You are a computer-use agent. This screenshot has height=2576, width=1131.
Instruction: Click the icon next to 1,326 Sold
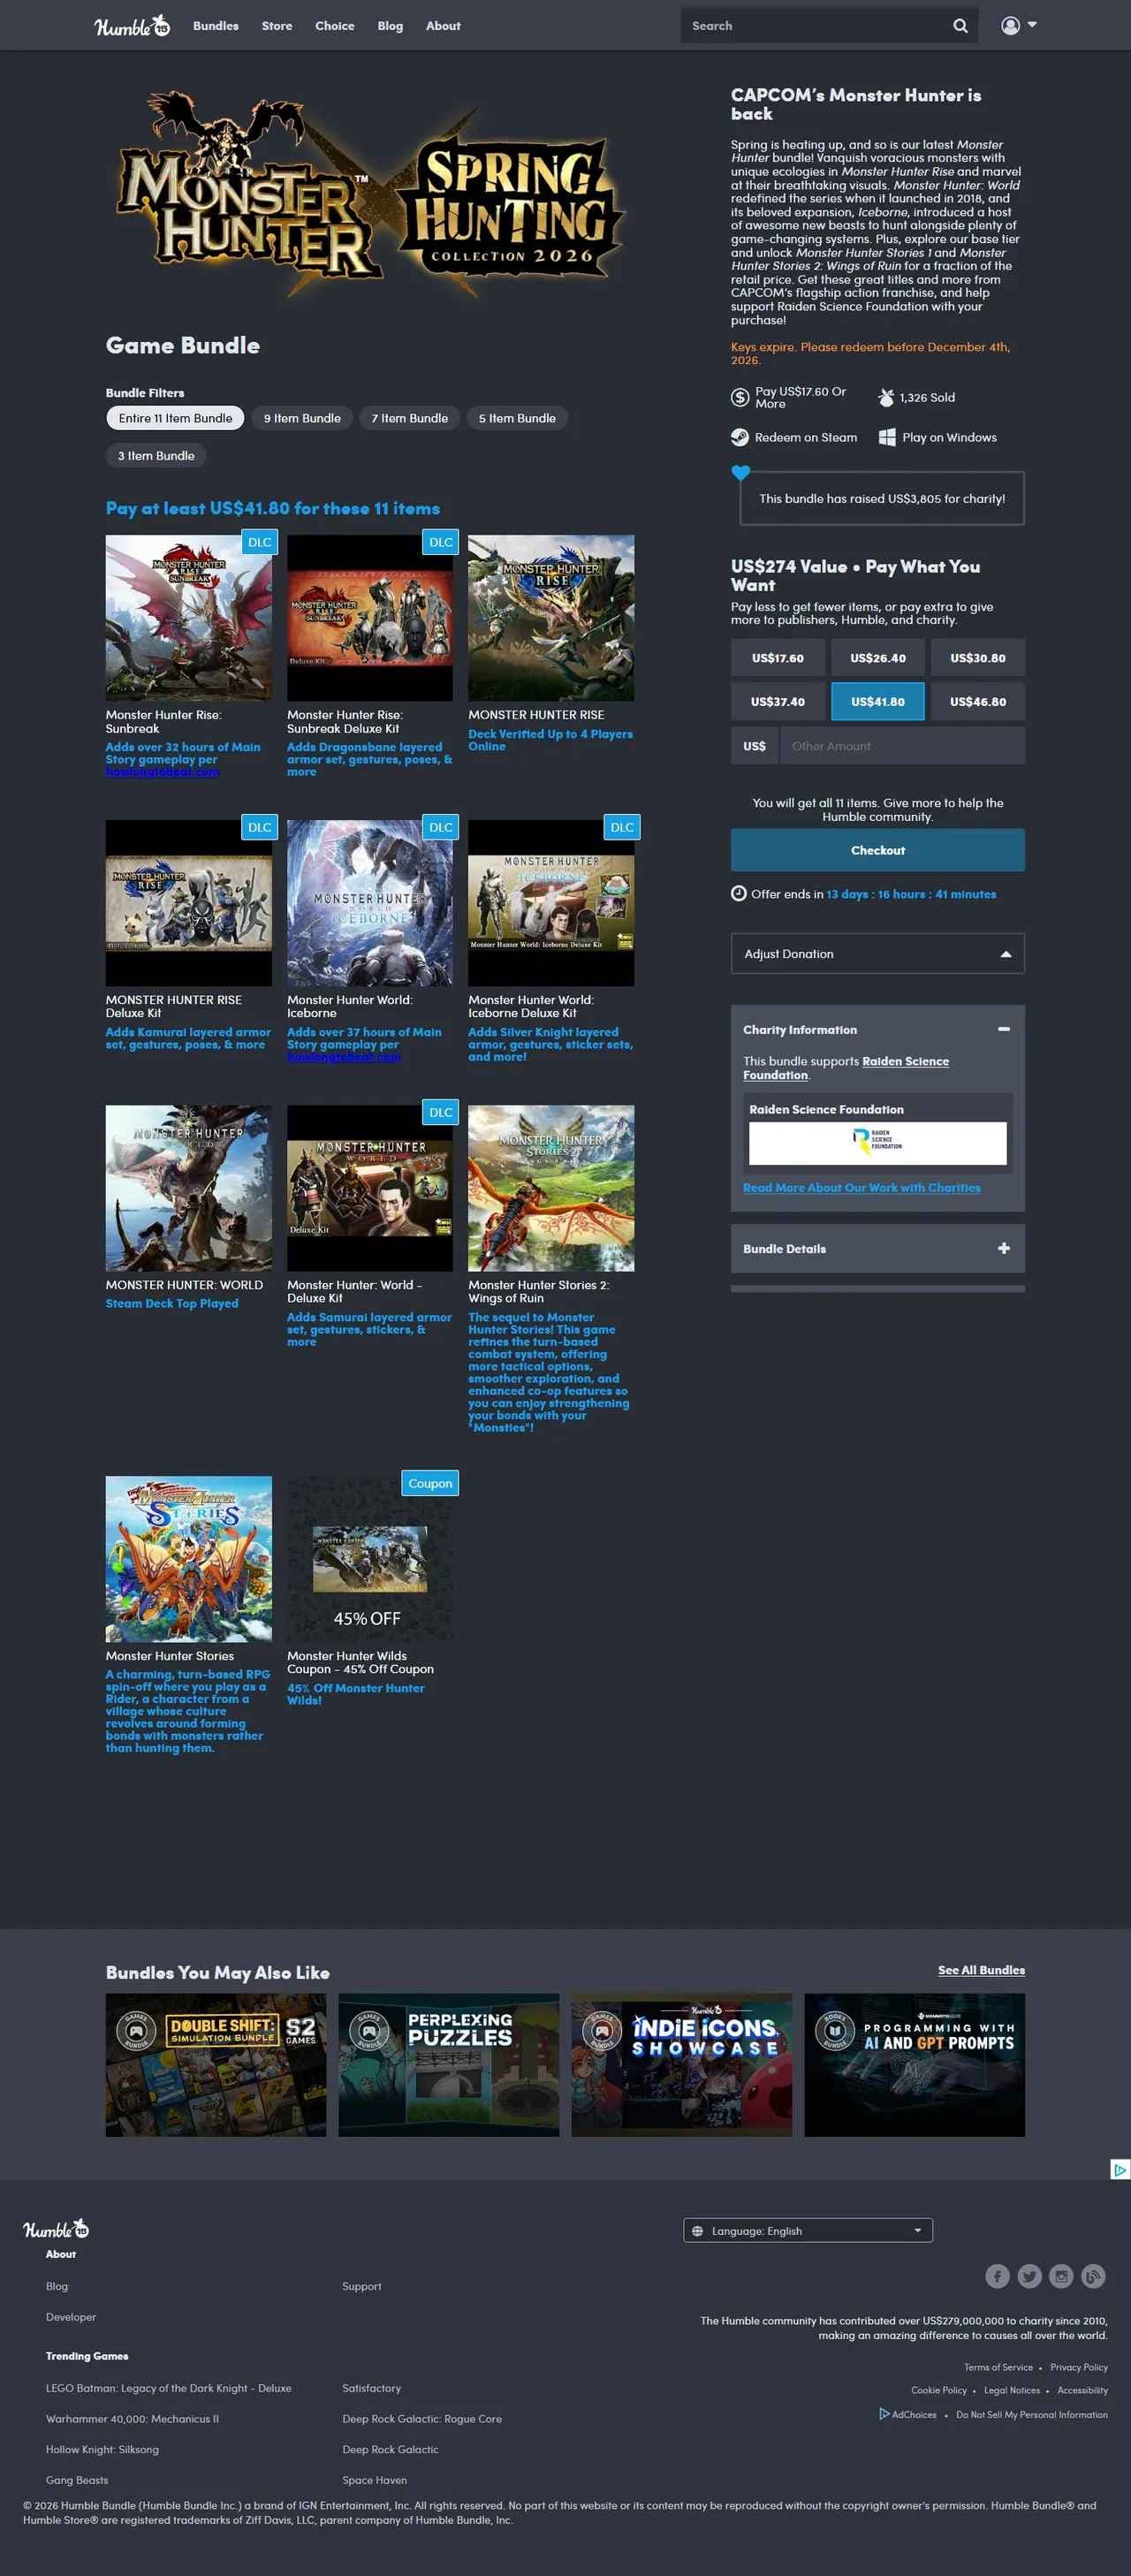click(x=886, y=397)
